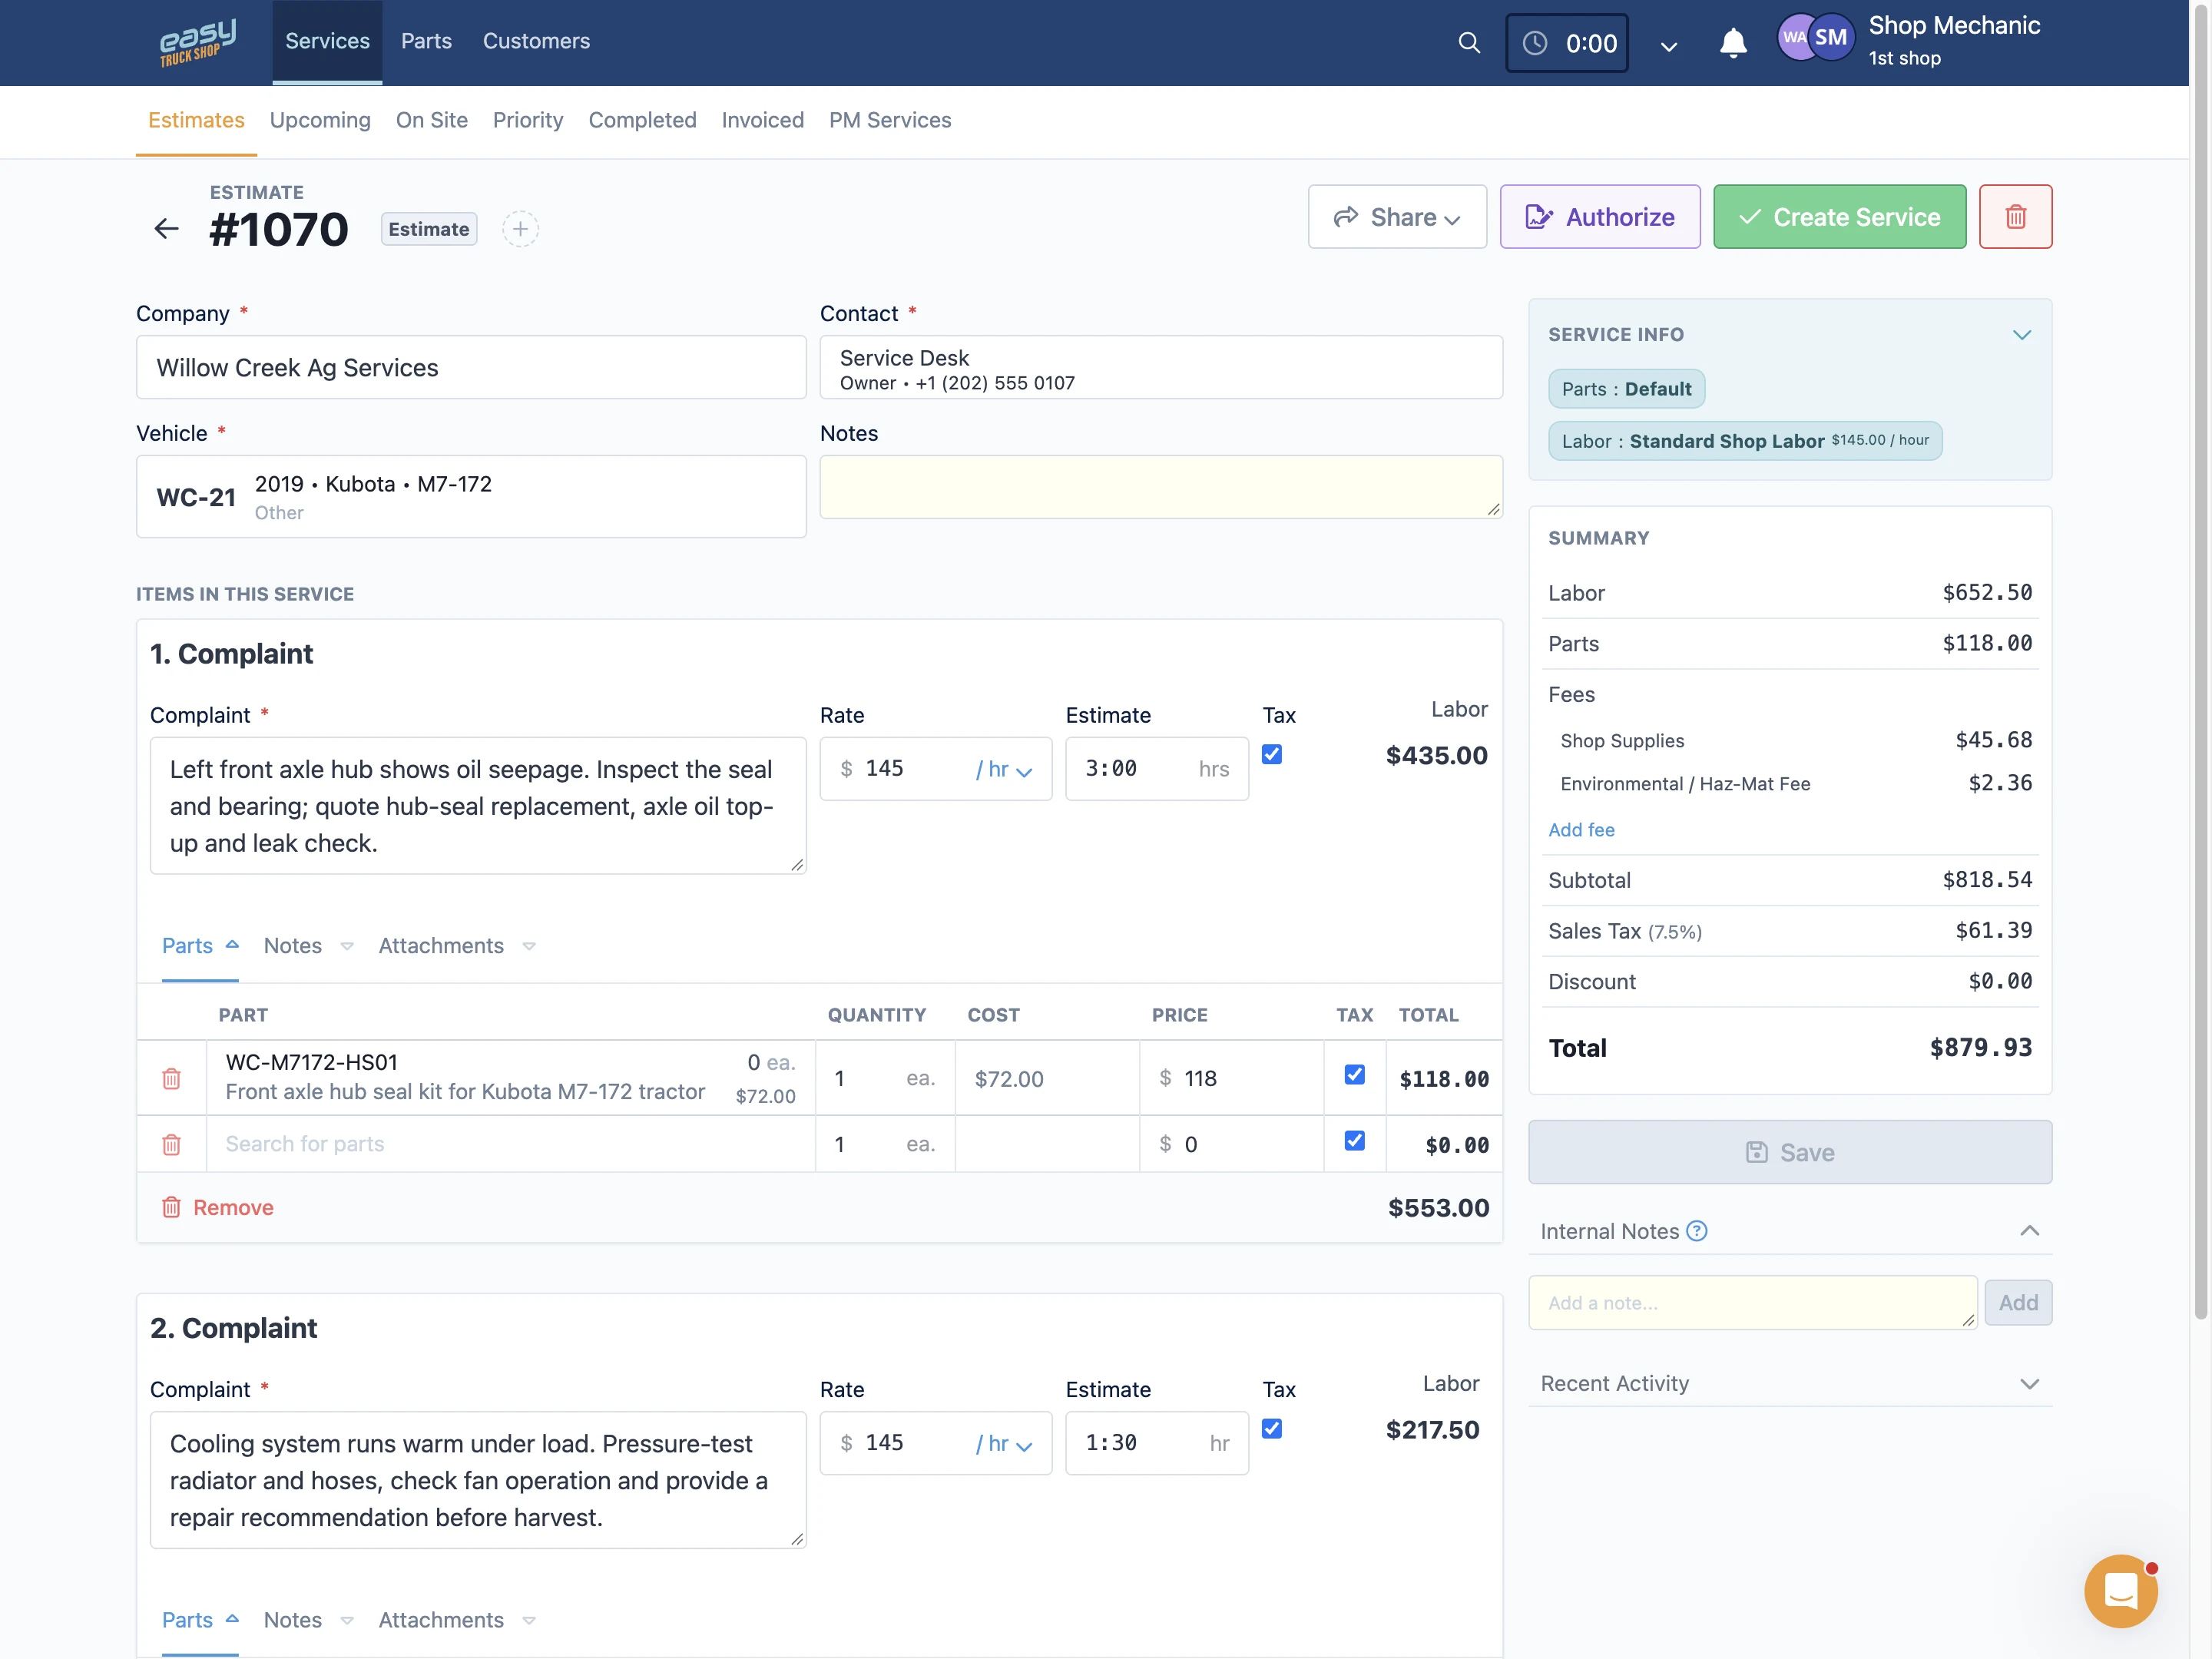
Task: Open rate unit dropdown for Complaint 1
Action: [x=1003, y=769]
